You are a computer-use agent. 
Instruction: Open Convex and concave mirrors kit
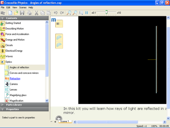tap(24, 73)
